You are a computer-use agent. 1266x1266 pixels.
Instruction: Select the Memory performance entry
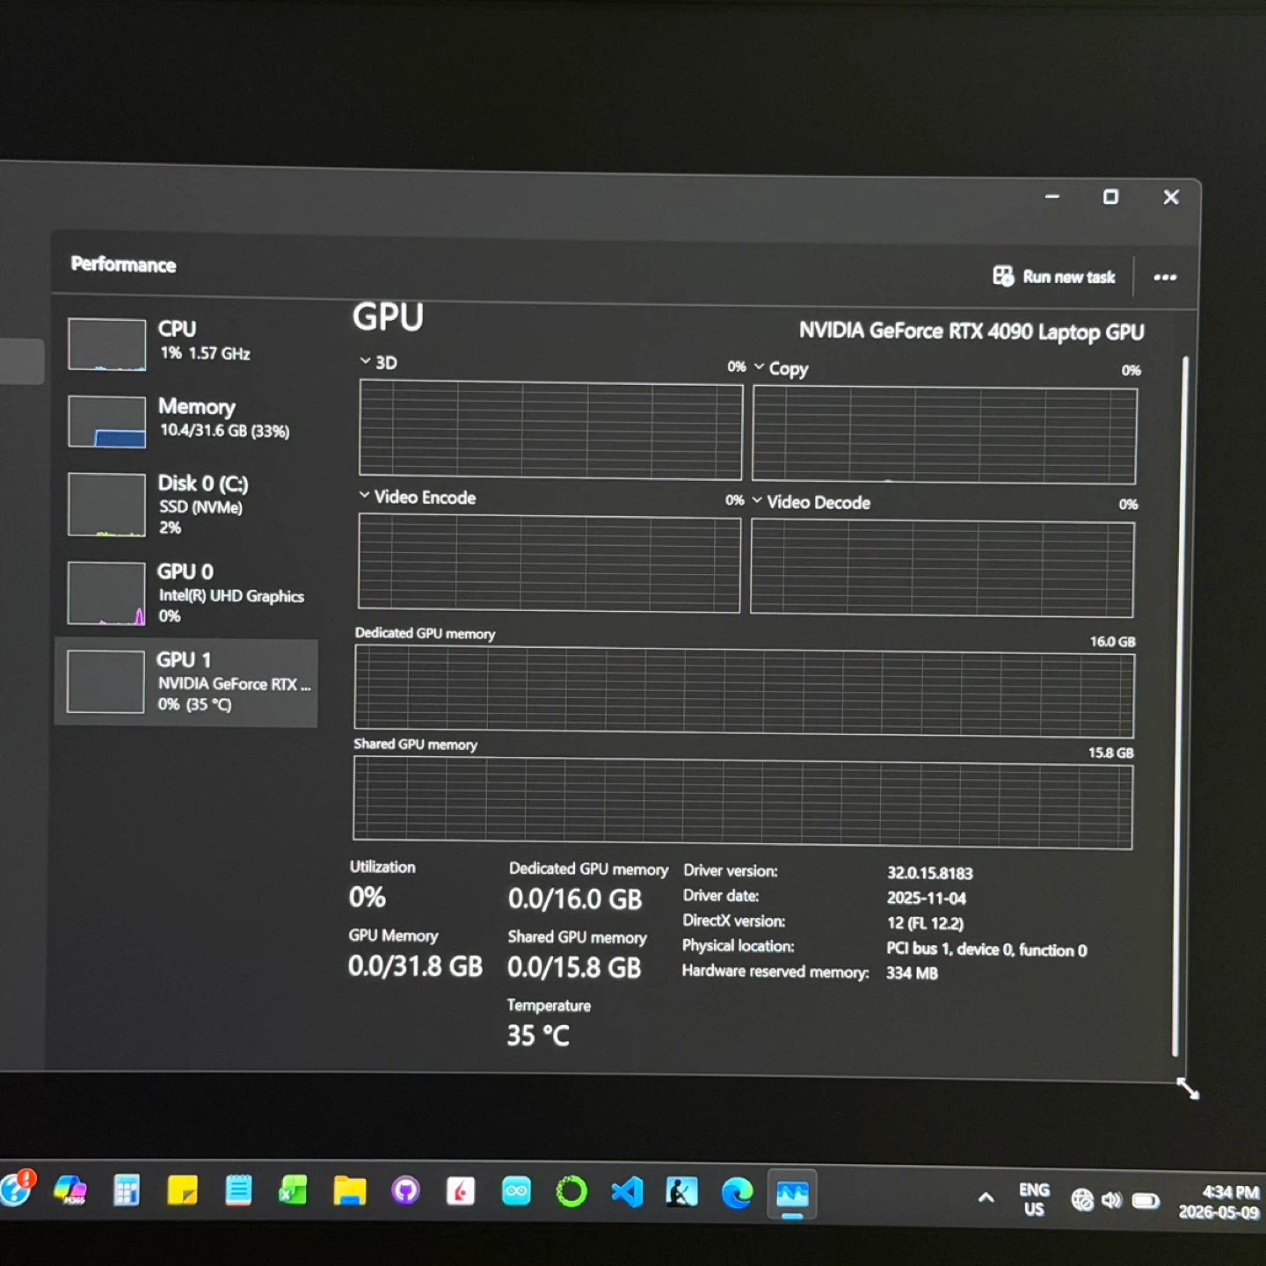186,420
